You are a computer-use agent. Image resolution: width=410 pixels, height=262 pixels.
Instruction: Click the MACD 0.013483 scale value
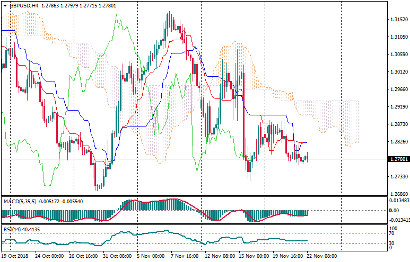(398, 200)
